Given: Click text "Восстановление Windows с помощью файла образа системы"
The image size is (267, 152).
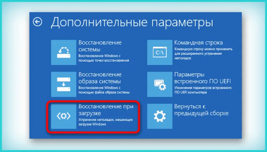Looking at the screenshot, I should point(104,90).
